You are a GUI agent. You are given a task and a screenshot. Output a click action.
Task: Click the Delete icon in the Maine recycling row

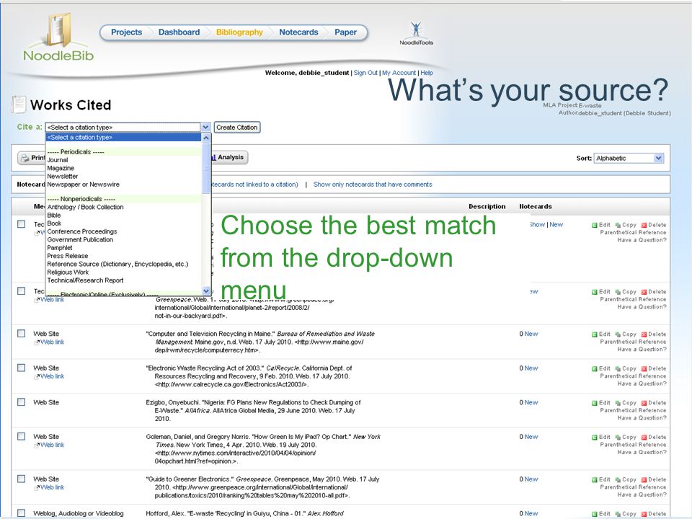click(x=644, y=334)
